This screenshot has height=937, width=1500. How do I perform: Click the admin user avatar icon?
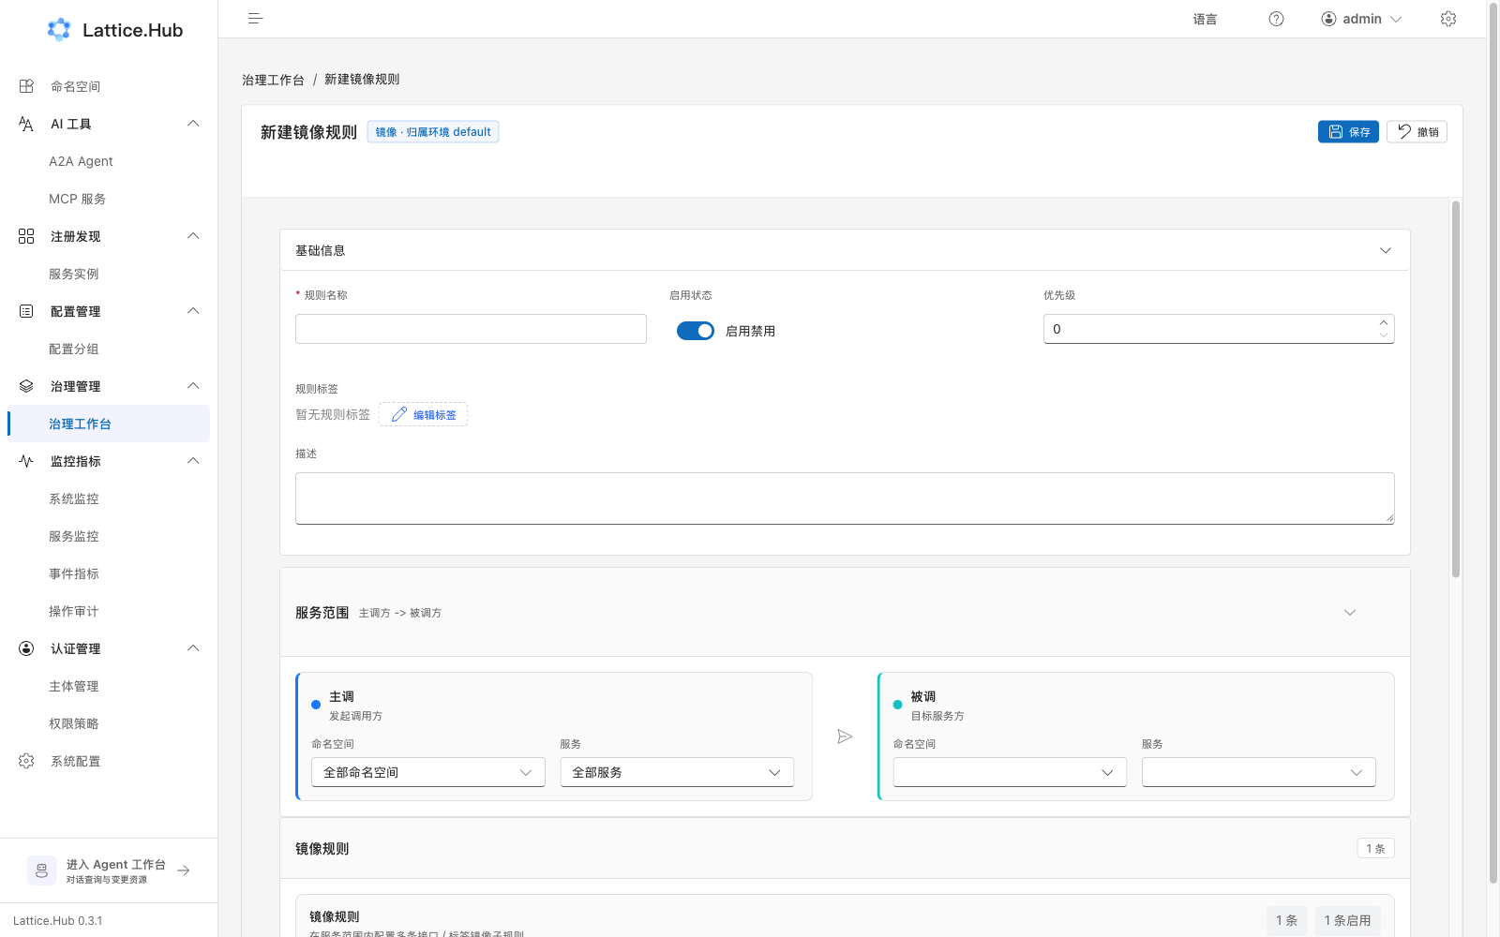[1328, 19]
